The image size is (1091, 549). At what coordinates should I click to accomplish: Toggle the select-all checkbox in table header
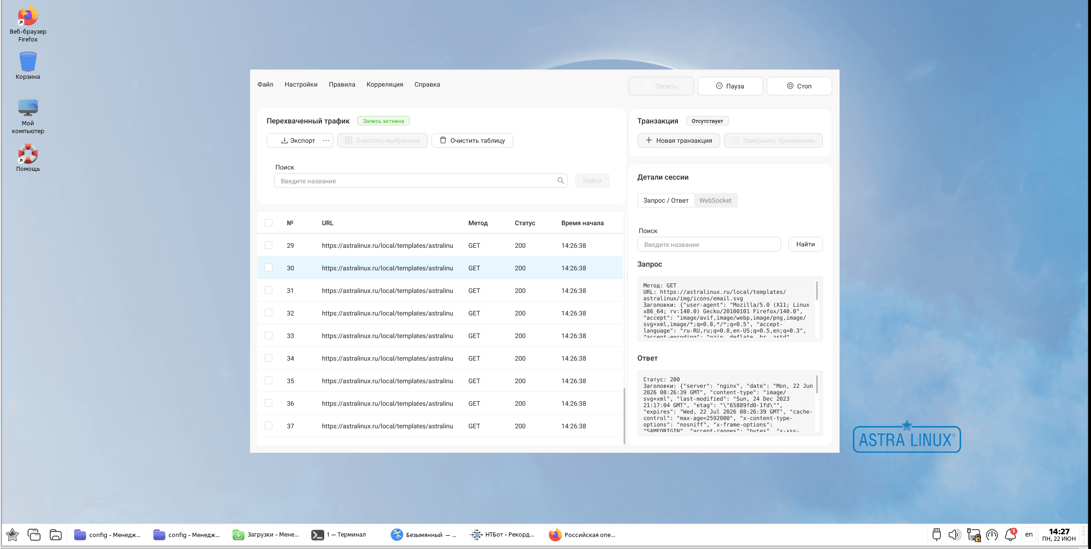point(268,223)
